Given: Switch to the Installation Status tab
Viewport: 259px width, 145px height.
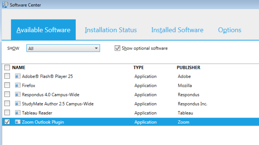Looking at the screenshot, I should [111, 30].
